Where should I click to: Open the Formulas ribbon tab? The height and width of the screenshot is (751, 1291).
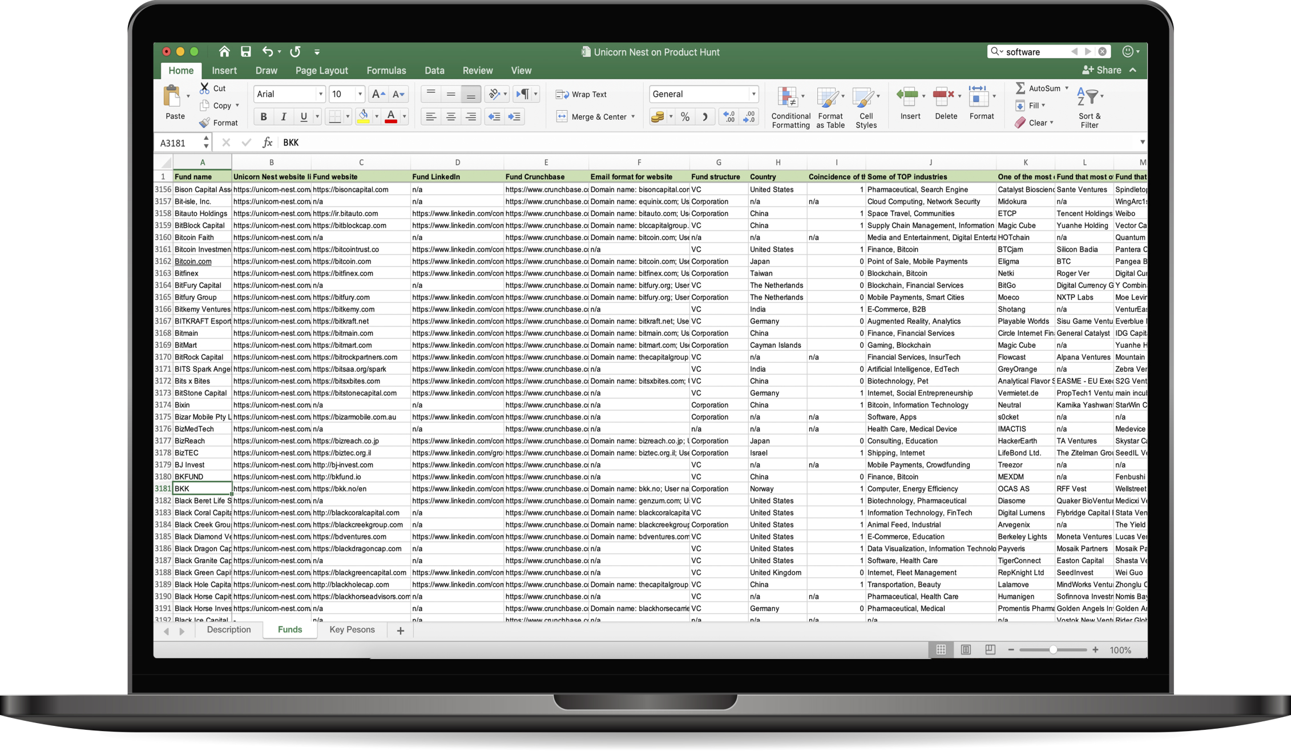tap(386, 70)
